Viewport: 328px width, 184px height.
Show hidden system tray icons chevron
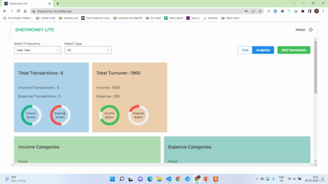(x=257, y=179)
